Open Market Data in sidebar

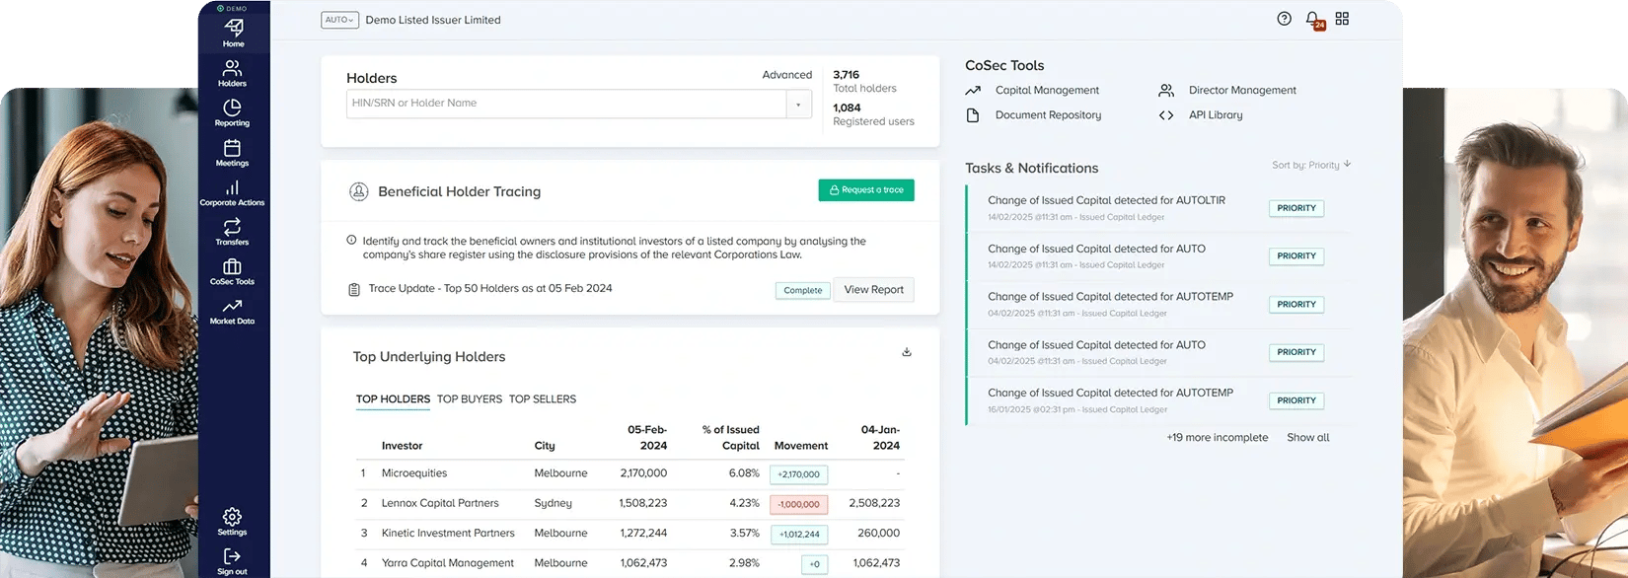233,311
